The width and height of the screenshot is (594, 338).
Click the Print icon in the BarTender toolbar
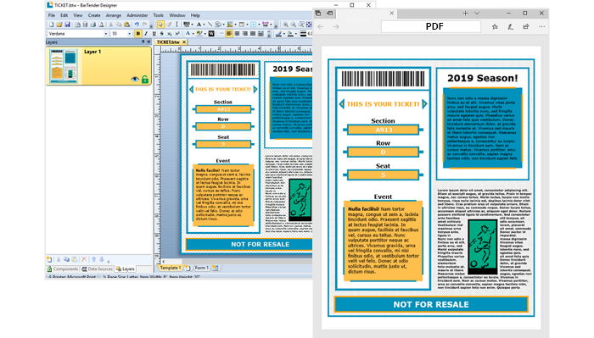click(x=92, y=25)
